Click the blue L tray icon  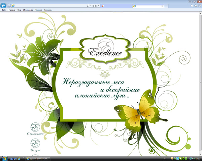pyautogui.click(x=177, y=159)
